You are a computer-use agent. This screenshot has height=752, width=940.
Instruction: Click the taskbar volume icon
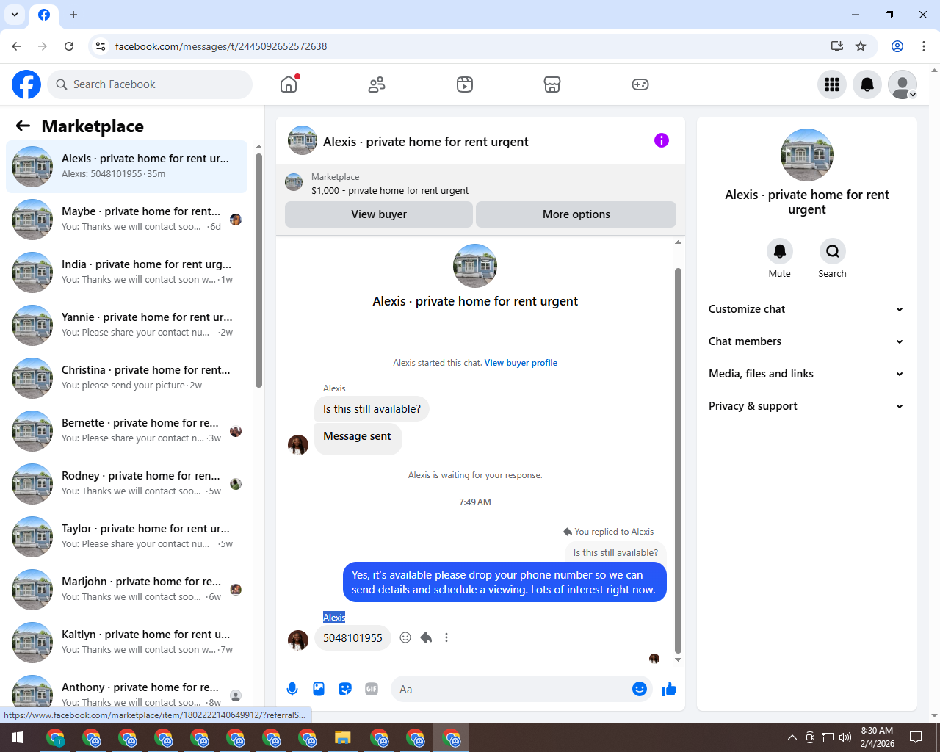point(845,737)
